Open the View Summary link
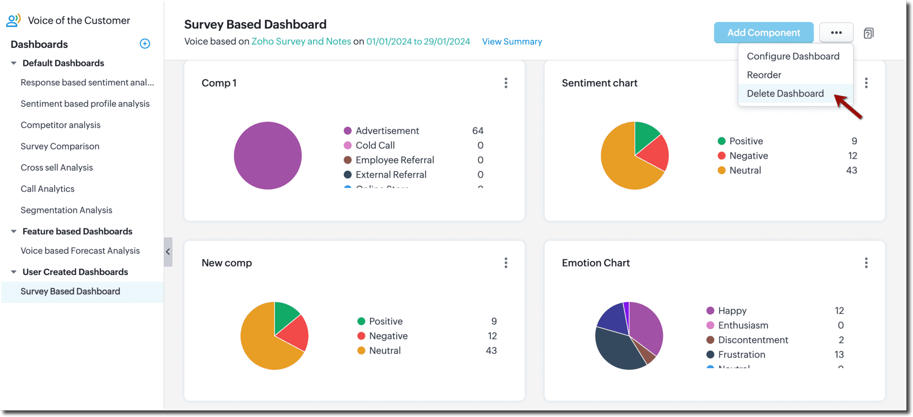The width and height of the screenshot is (913, 417). click(x=512, y=42)
